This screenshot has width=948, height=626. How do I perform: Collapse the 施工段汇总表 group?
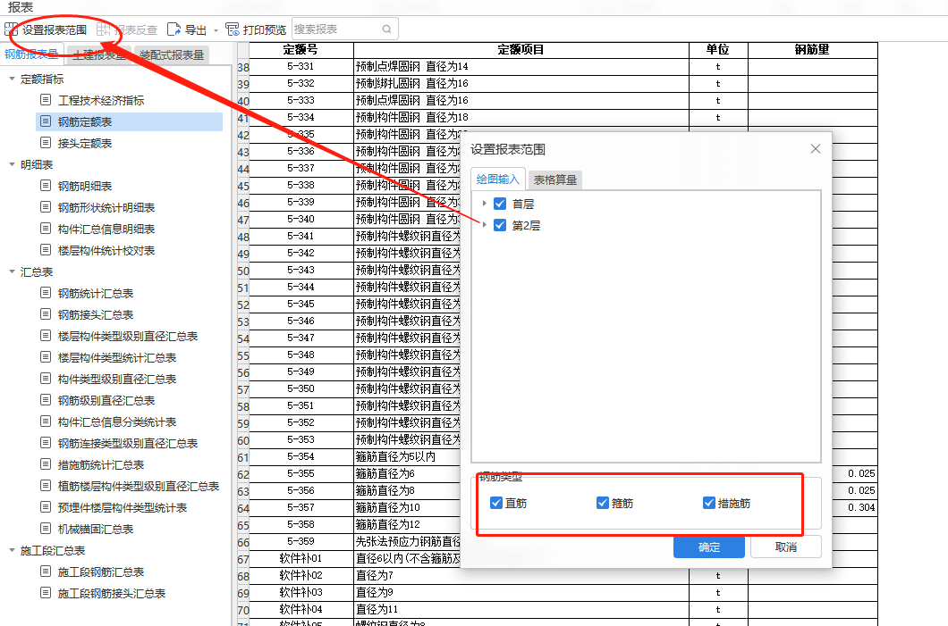(x=12, y=550)
